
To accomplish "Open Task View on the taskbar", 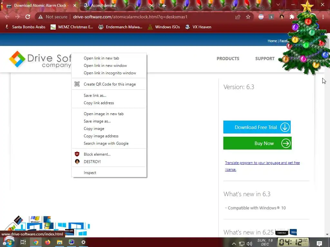I will coord(23,242).
